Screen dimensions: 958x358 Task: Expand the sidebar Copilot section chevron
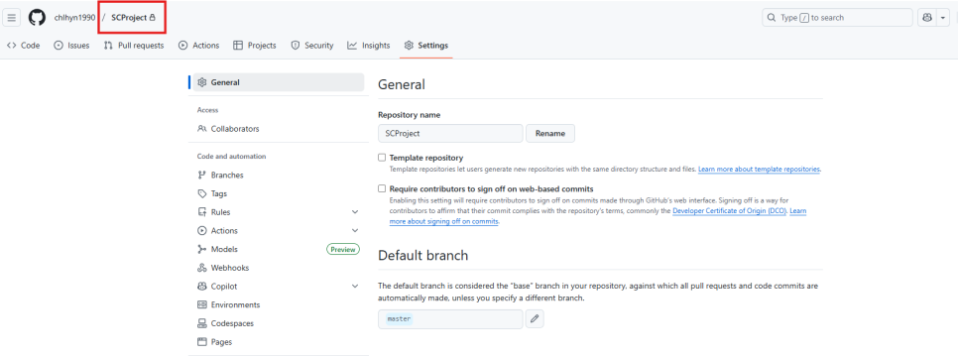pos(355,286)
